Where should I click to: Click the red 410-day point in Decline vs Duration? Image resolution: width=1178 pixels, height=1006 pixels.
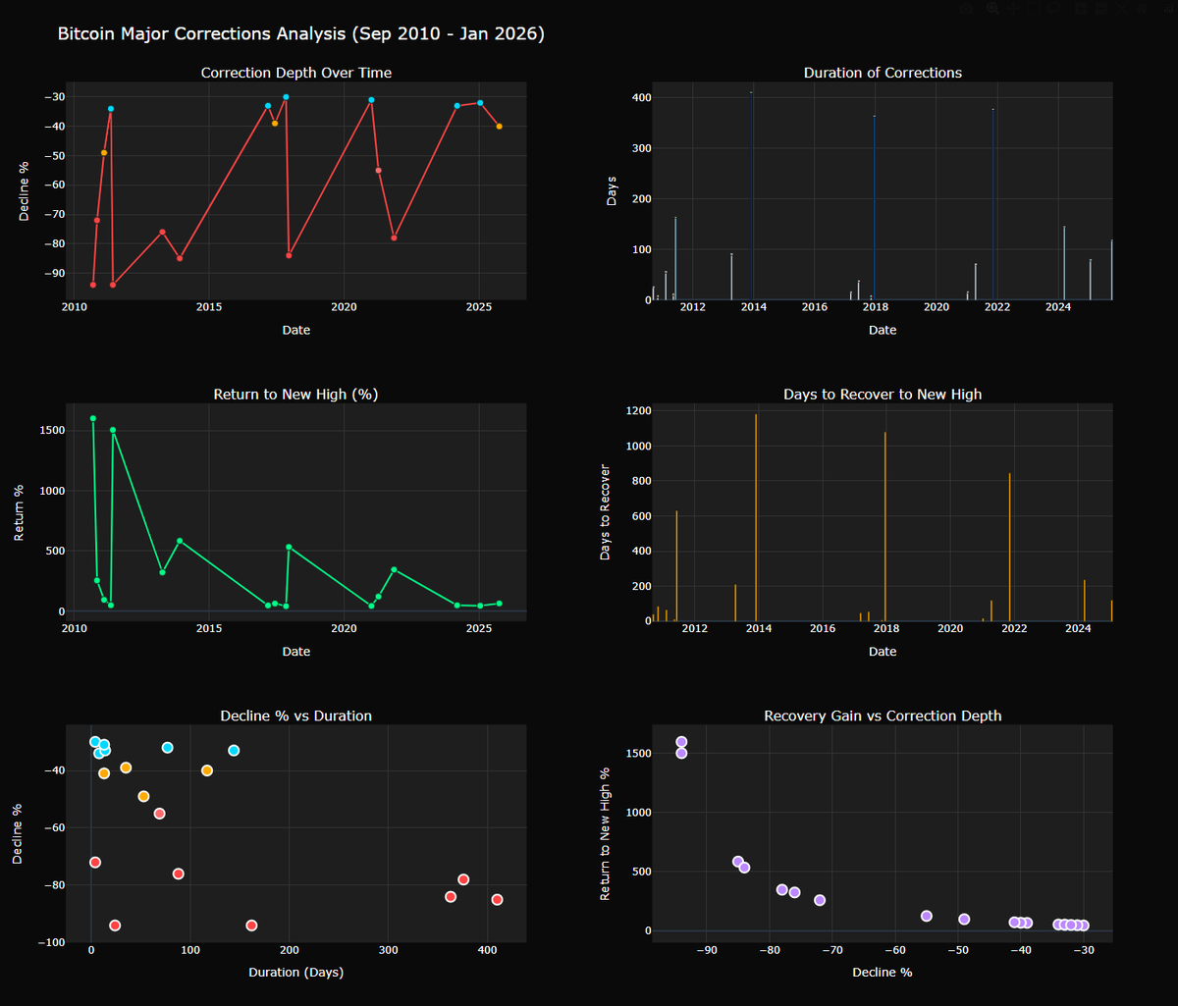tap(497, 899)
